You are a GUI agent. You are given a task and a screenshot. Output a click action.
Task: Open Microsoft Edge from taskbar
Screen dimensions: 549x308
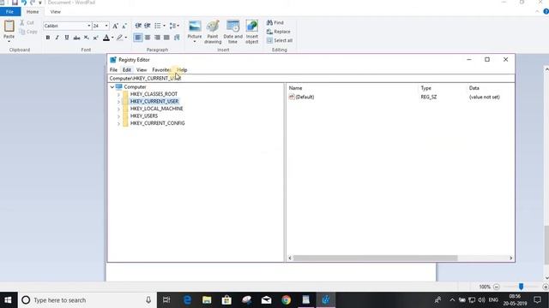(x=187, y=300)
